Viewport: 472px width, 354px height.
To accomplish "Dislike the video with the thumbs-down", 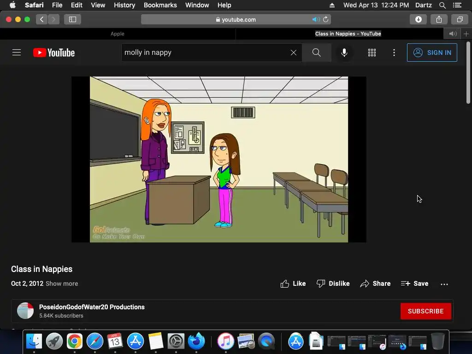I will click(x=333, y=283).
